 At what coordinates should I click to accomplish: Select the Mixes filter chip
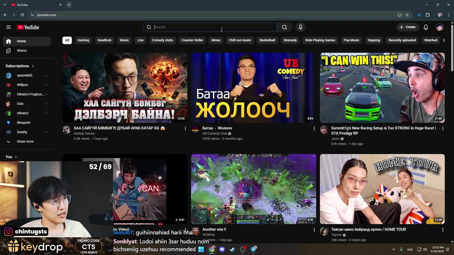click(216, 40)
